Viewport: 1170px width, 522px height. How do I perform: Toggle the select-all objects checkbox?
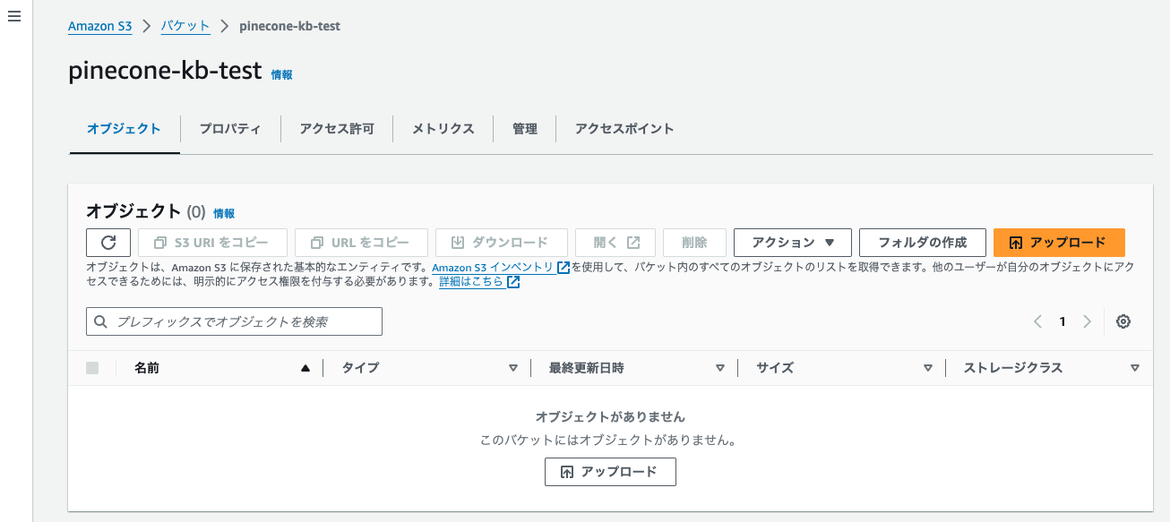click(92, 368)
